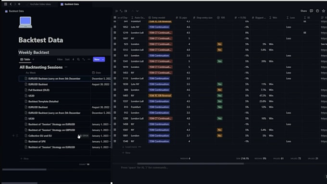
Task: Open options next to All Backtesting Sessions
Action: (66, 67)
